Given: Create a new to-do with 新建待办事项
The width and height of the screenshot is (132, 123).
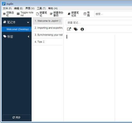Looking at the screenshot, I should [57, 14].
